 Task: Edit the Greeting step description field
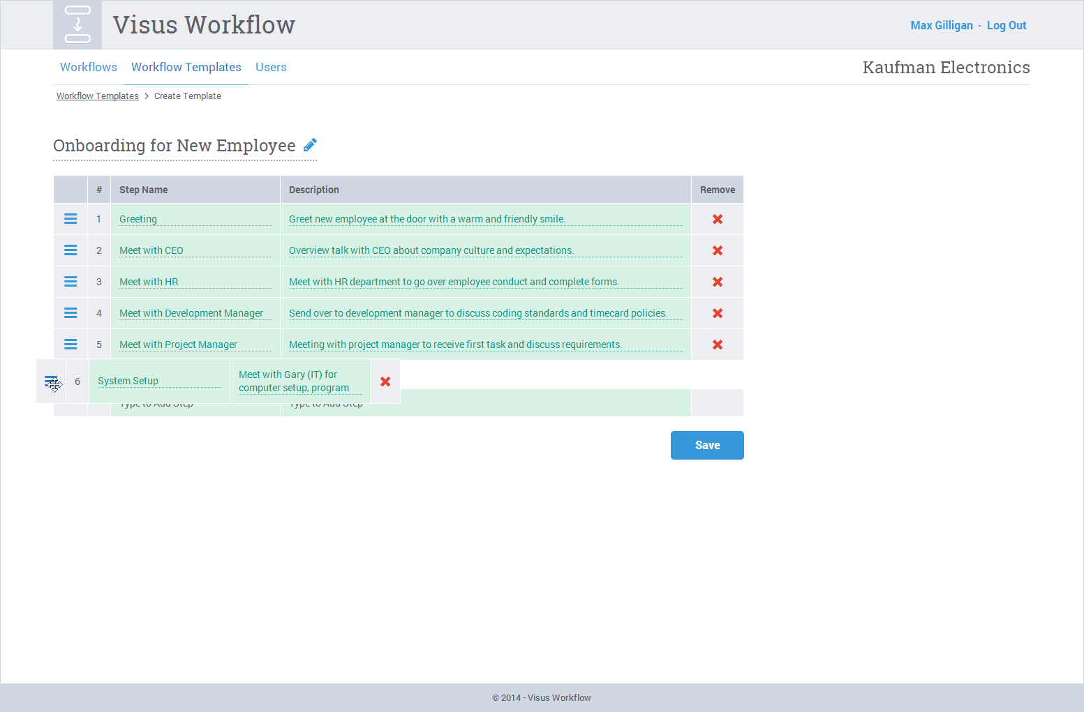pos(485,219)
